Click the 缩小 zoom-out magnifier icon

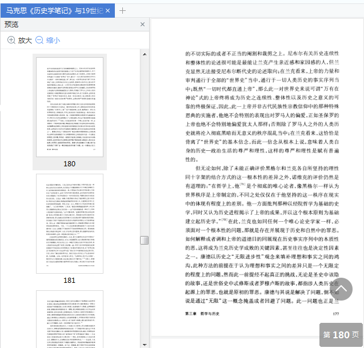(39, 40)
